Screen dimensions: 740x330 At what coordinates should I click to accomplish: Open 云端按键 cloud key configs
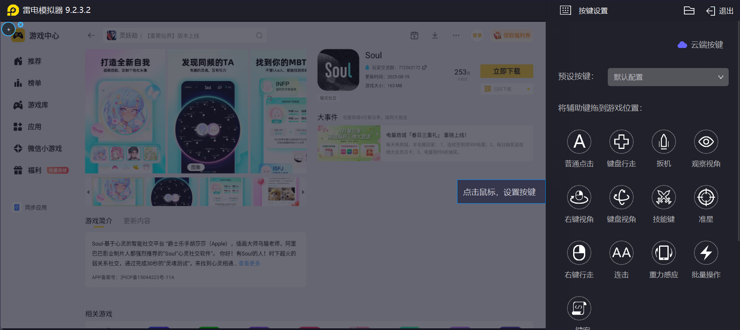coord(701,45)
